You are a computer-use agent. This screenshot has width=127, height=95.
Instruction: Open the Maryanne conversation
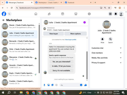click(19, 58)
